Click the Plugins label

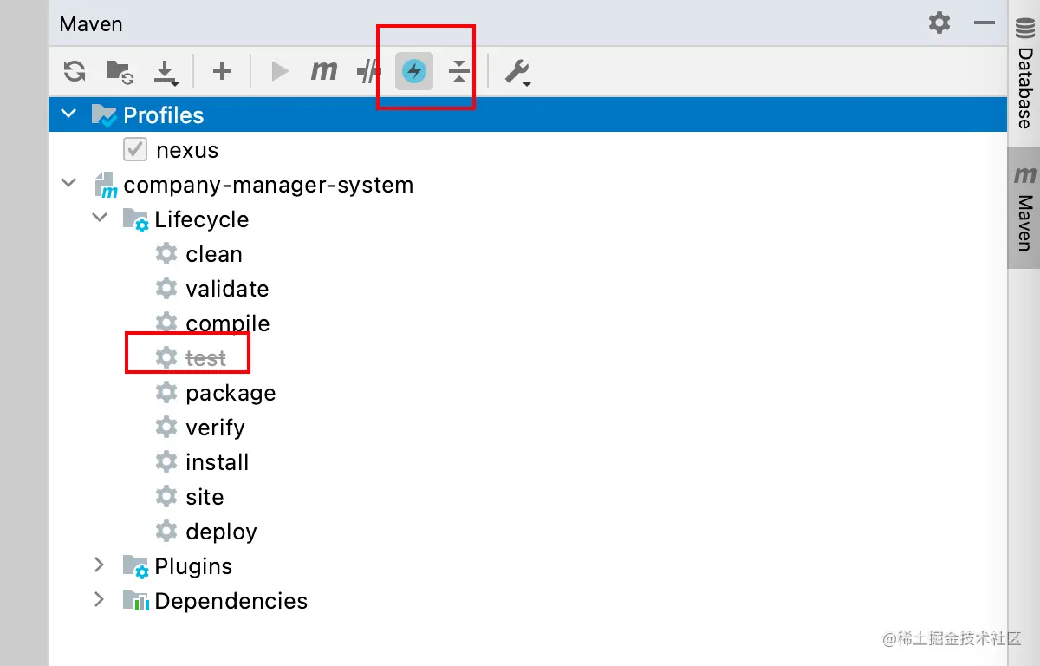(193, 566)
